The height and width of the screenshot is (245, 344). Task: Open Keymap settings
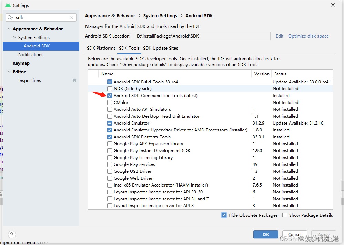pyautogui.click(x=21, y=63)
